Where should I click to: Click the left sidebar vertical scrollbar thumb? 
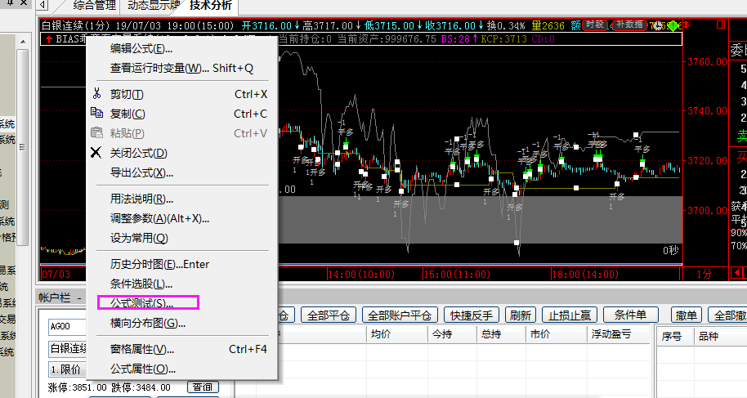point(22,147)
